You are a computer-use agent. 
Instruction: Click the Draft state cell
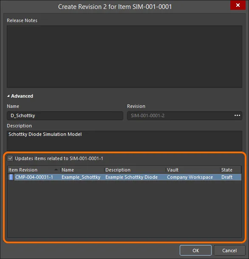(x=227, y=177)
